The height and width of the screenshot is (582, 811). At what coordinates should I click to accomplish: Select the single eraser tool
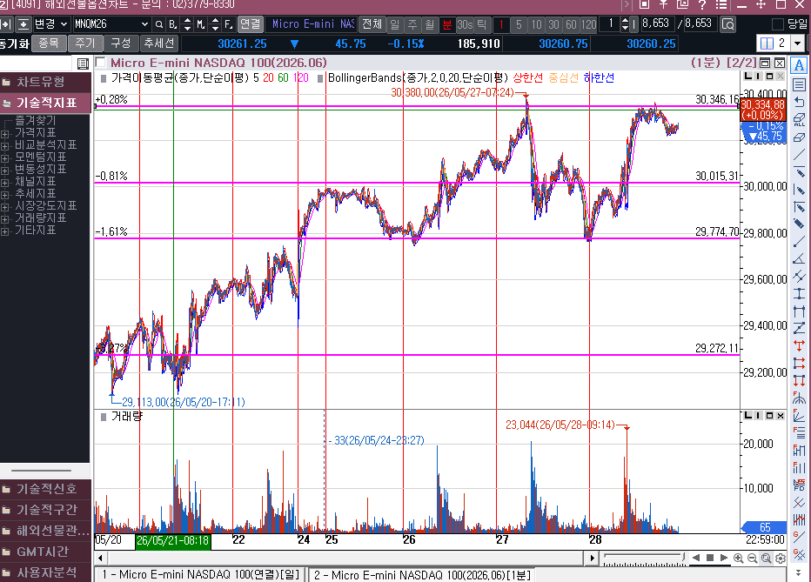799,137
